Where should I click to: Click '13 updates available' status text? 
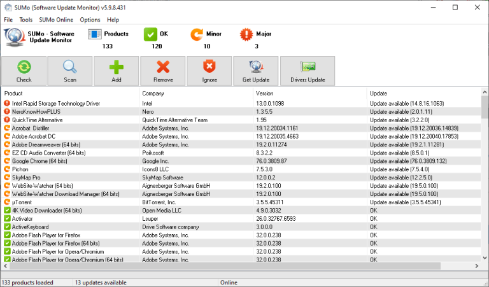101,283
